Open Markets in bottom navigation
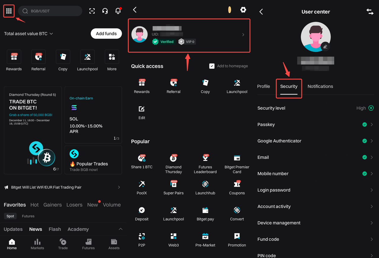 click(x=37, y=244)
